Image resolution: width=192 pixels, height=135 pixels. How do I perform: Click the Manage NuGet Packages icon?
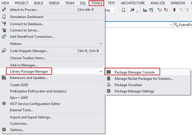(109, 78)
